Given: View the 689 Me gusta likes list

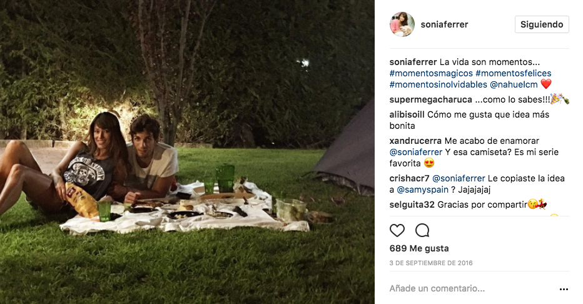Looking at the screenshot, I should (419, 248).
